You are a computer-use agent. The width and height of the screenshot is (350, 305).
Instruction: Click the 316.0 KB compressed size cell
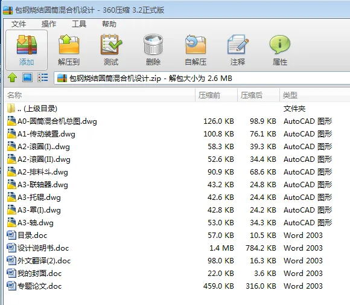coord(261,286)
